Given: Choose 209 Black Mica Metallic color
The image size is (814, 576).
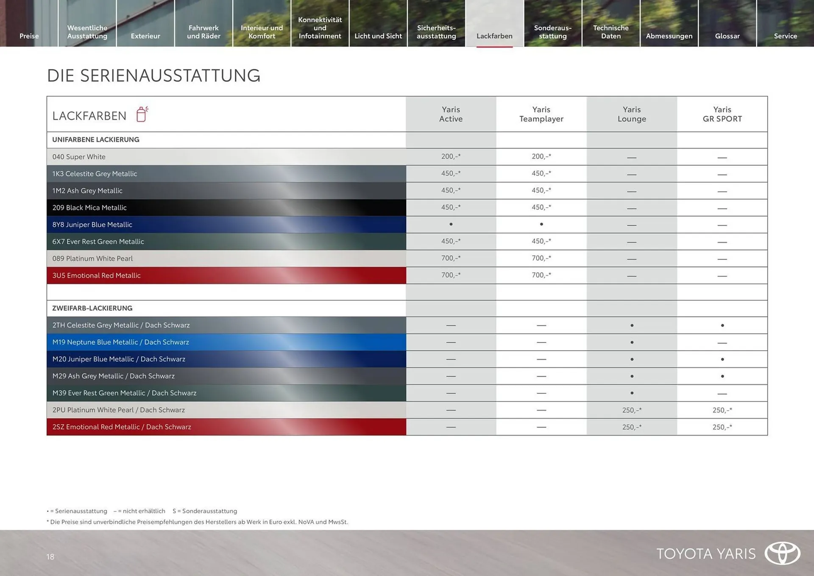Looking at the screenshot, I should click(x=226, y=207).
